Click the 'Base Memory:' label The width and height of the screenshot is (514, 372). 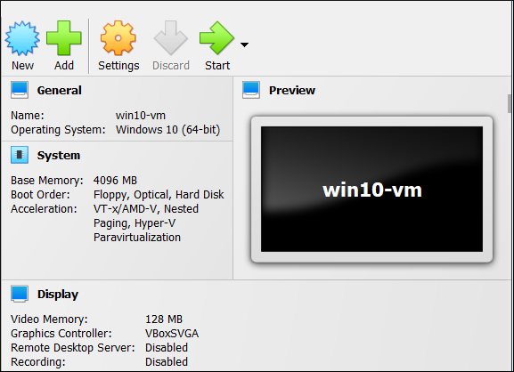tap(47, 181)
